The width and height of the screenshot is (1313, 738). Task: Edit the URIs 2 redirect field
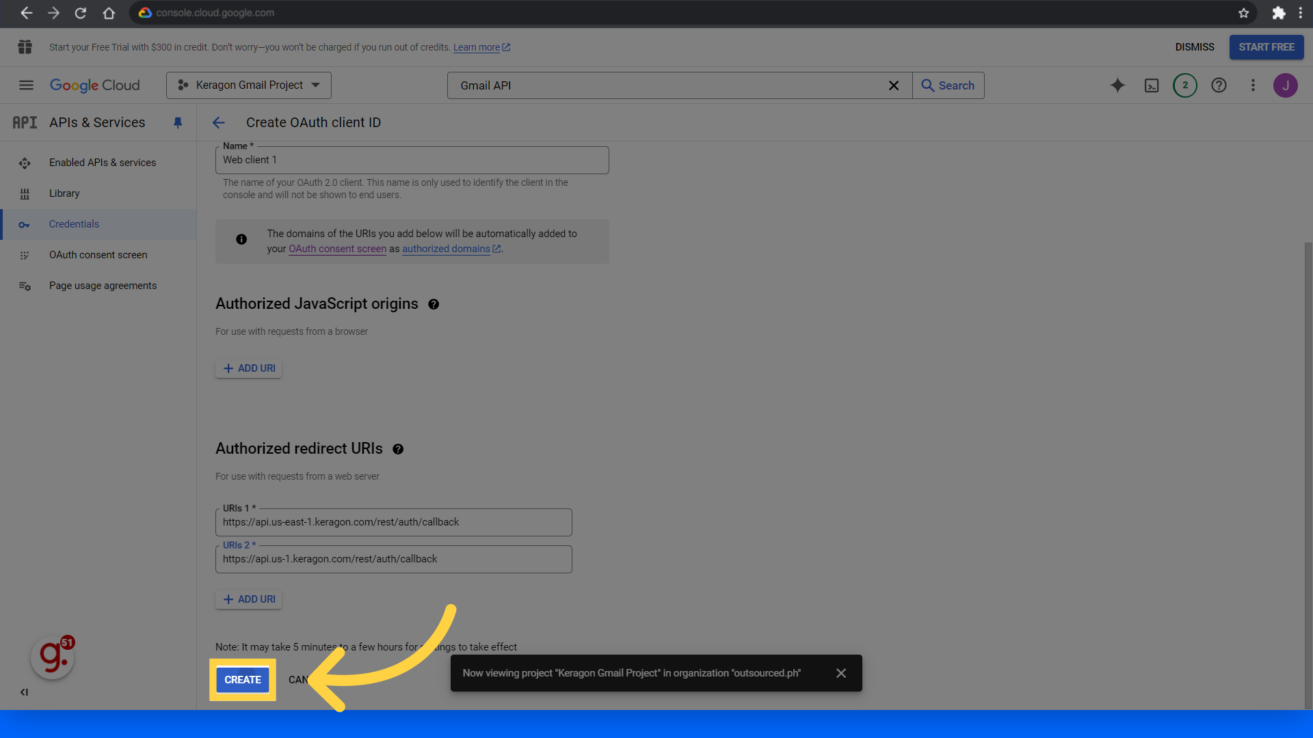(393, 559)
